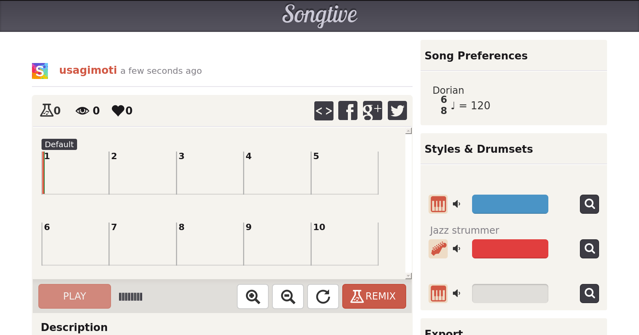Click the zoom out magnifier button
The image size is (639, 335).
pyautogui.click(x=288, y=296)
